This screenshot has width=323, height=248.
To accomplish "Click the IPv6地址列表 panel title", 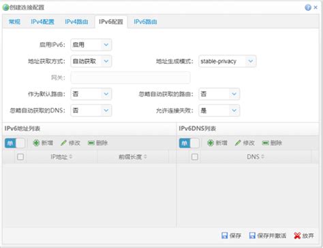I will (22, 128).
